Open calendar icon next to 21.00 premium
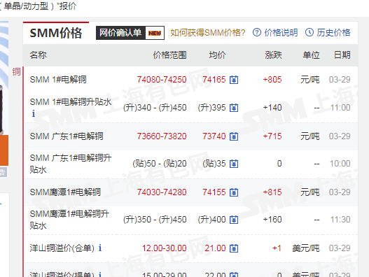369x277 pixels. 234,248
